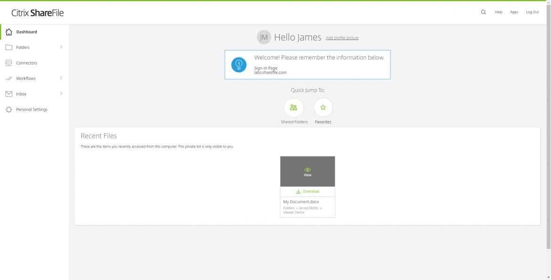Open Favorites via the star icon
The width and height of the screenshot is (551, 280).
pos(323,107)
